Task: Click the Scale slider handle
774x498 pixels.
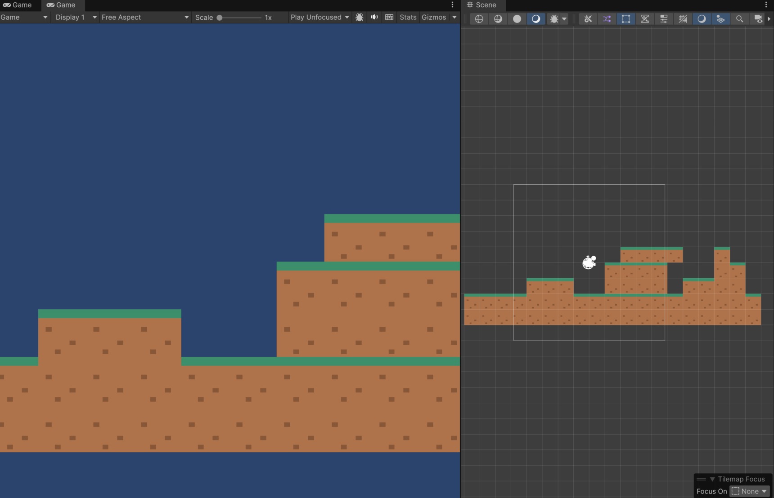Action: click(x=220, y=18)
